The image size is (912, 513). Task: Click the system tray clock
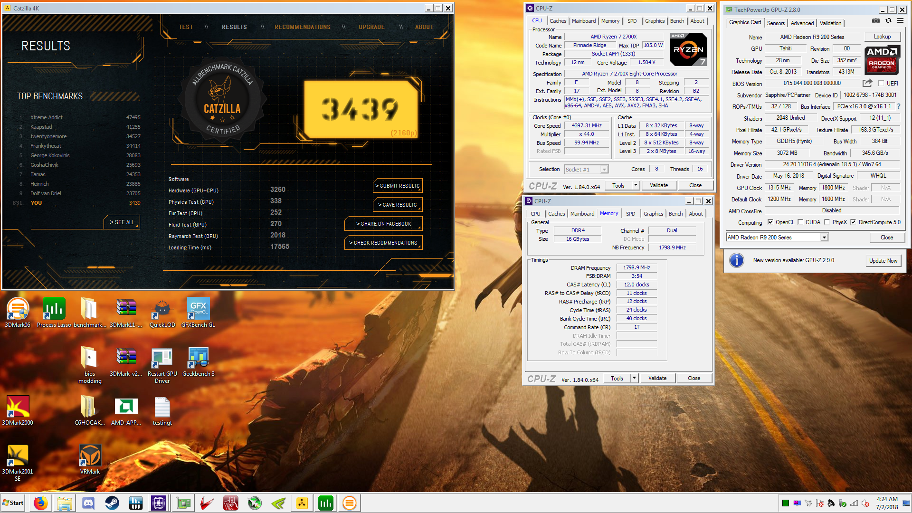tap(887, 503)
